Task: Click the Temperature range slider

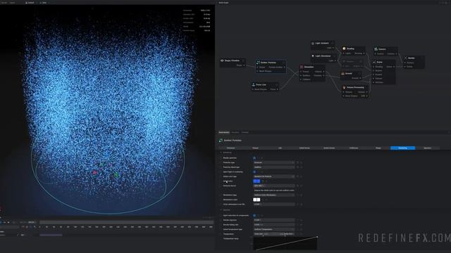Action: coord(274,234)
